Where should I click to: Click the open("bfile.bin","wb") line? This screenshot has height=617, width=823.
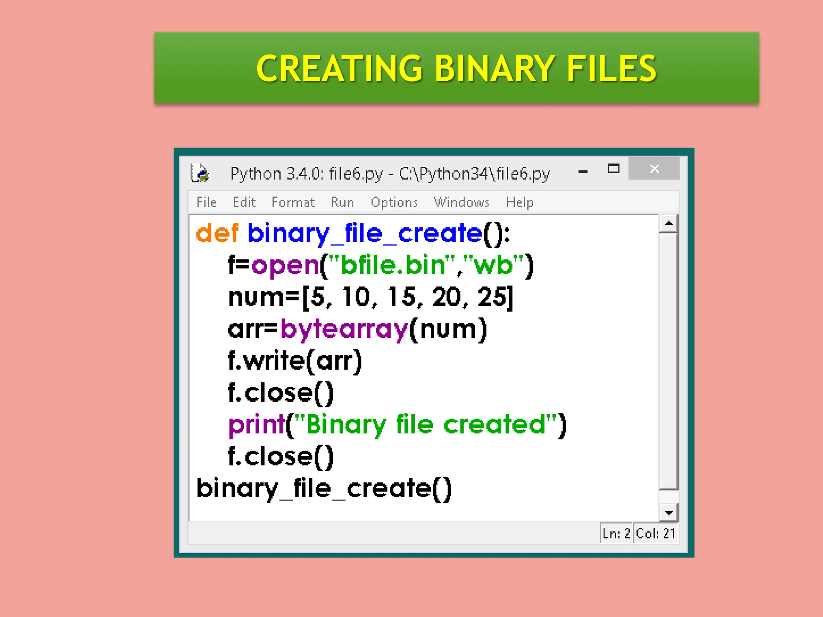tap(381, 266)
